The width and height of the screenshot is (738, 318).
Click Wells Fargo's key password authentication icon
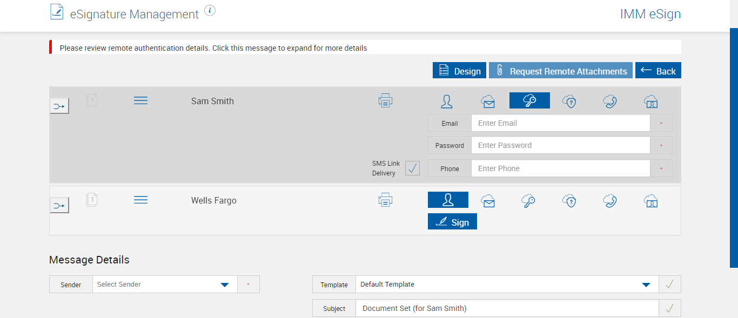pos(528,201)
